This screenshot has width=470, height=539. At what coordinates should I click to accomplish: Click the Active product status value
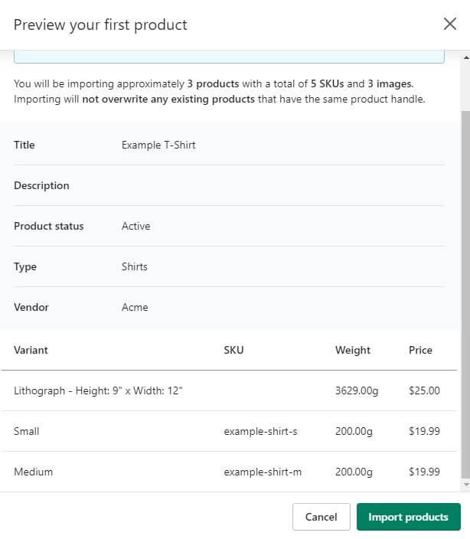(135, 226)
